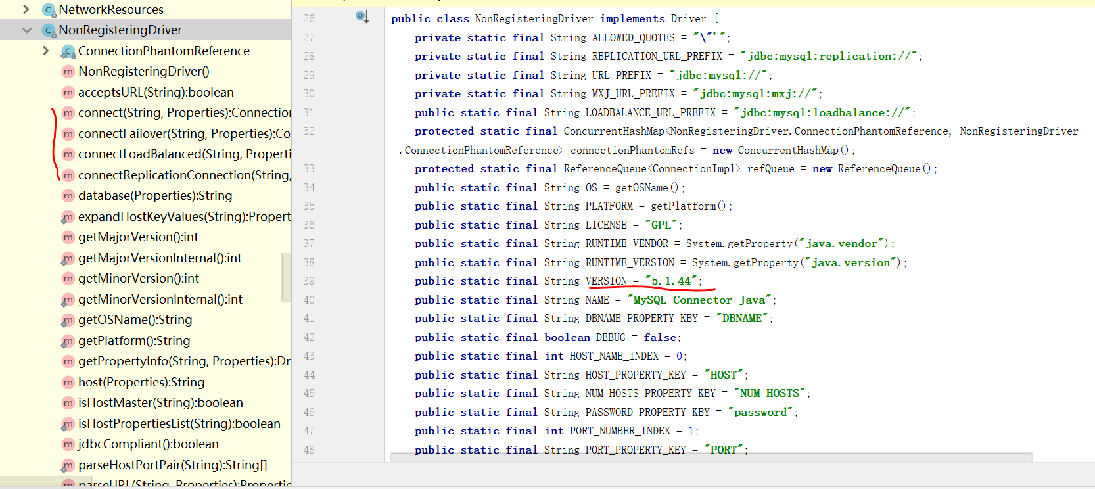Select getPropertyInfo method entry
1095x489 pixels.
tap(185, 361)
